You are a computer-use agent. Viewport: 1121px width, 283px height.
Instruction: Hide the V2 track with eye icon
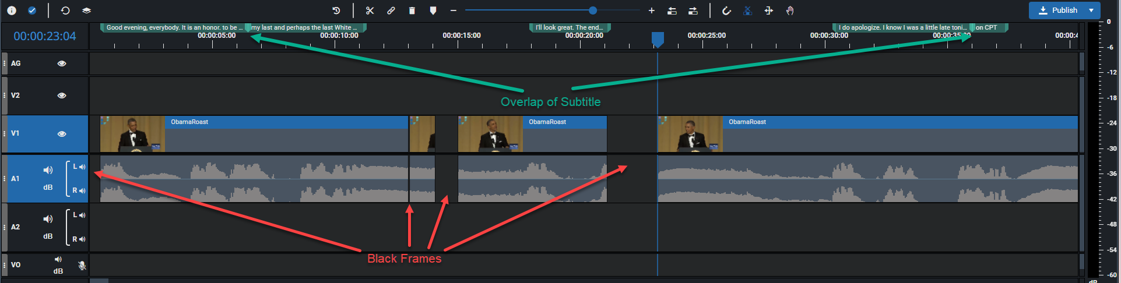[62, 95]
